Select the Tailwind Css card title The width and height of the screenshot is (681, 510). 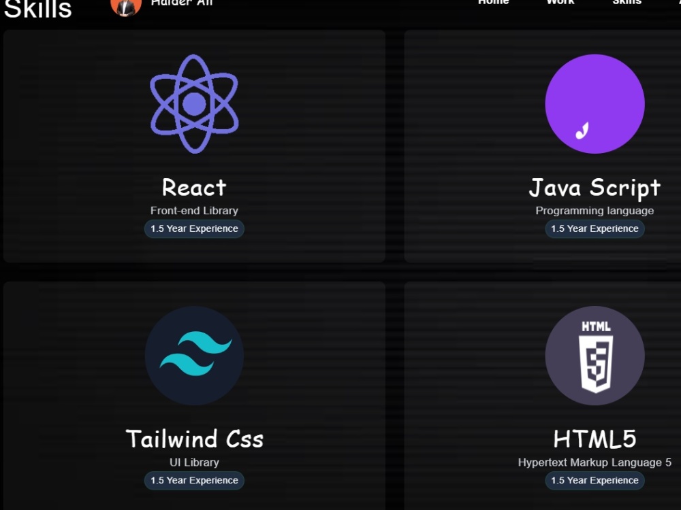(194, 439)
